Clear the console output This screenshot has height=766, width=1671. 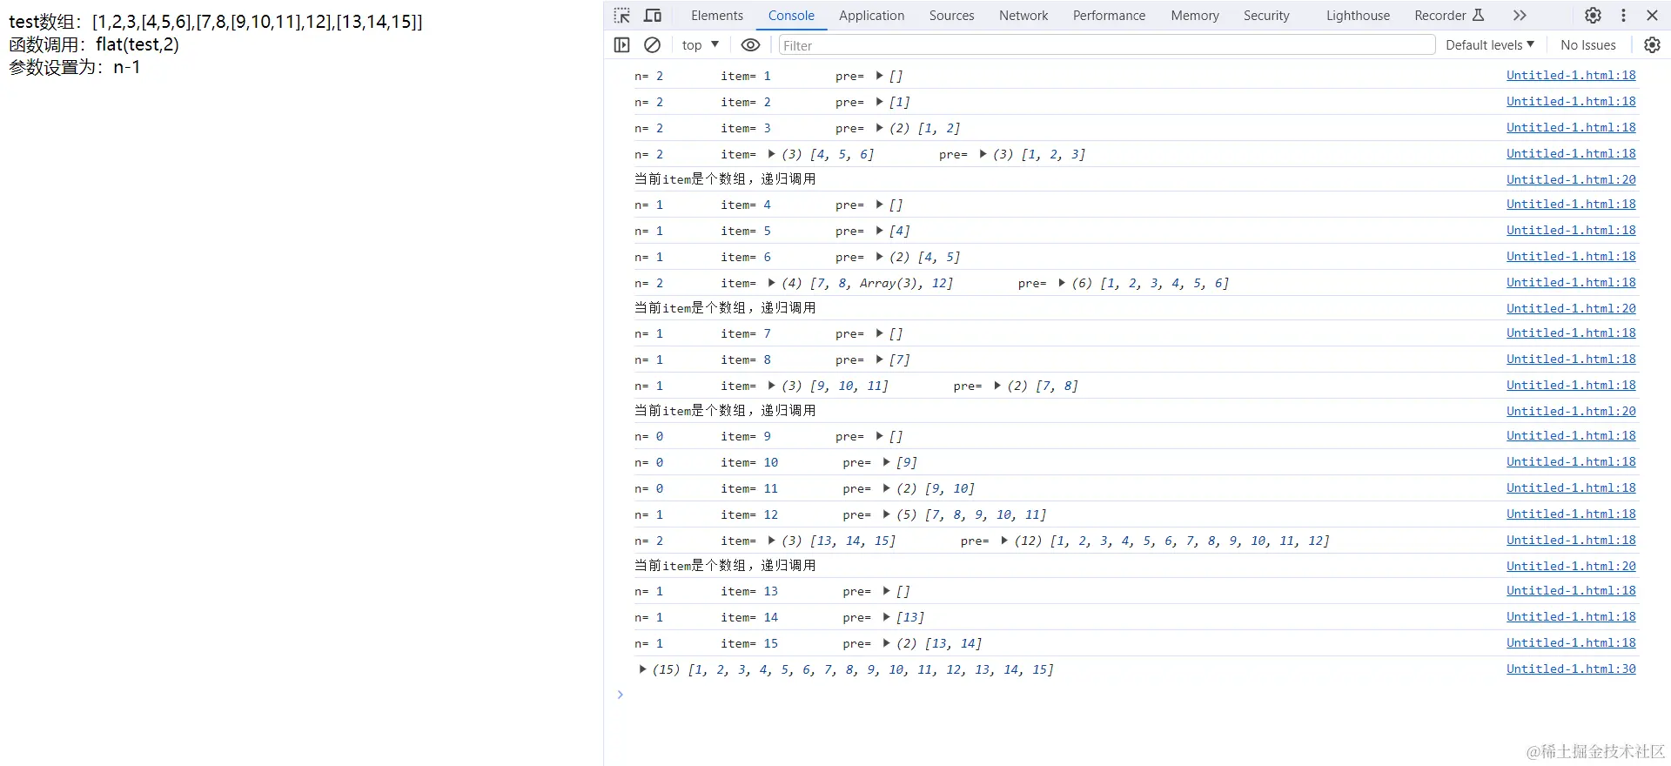point(652,45)
